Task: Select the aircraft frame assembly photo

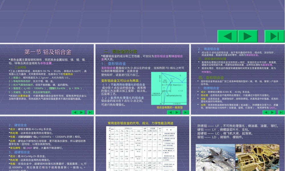Action: coord(257,158)
